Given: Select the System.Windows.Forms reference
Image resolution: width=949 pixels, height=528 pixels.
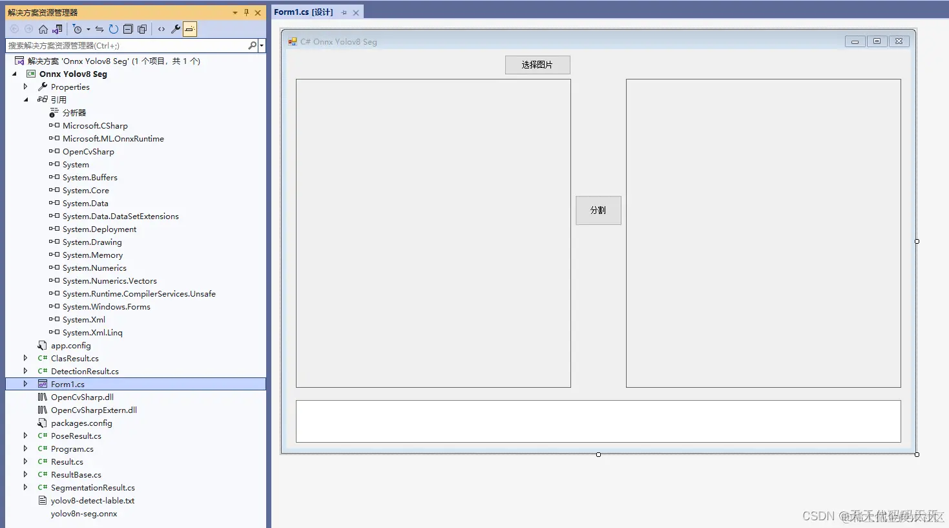Looking at the screenshot, I should click(x=107, y=306).
